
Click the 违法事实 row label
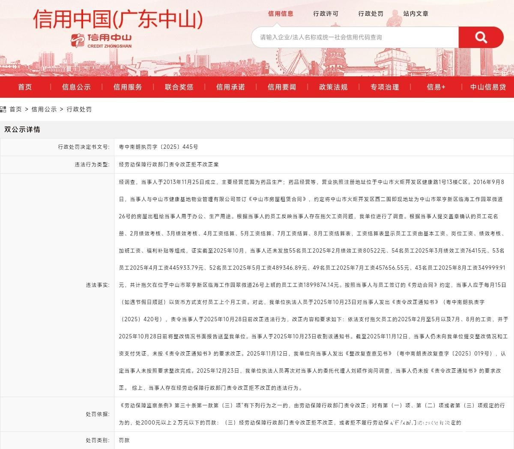98,285
